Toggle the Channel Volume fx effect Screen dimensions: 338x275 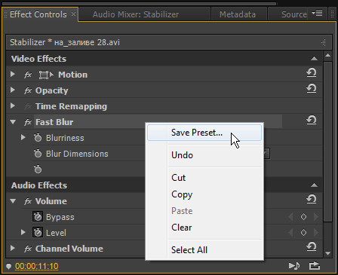point(28,249)
